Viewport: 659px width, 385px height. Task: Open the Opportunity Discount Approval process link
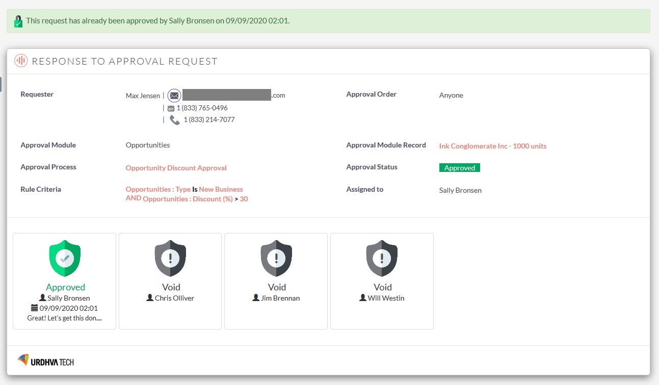(176, 168)
